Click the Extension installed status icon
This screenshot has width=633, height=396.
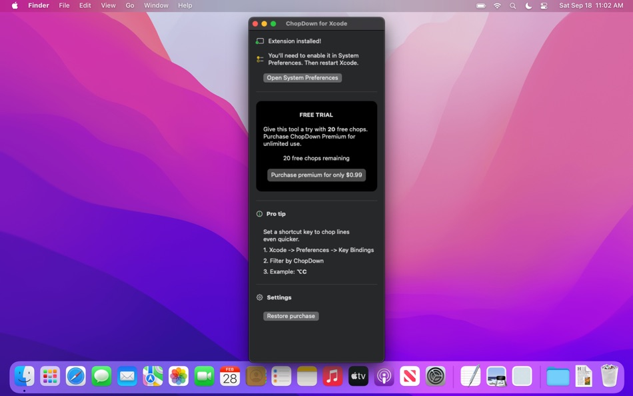(x=260, y=41)
